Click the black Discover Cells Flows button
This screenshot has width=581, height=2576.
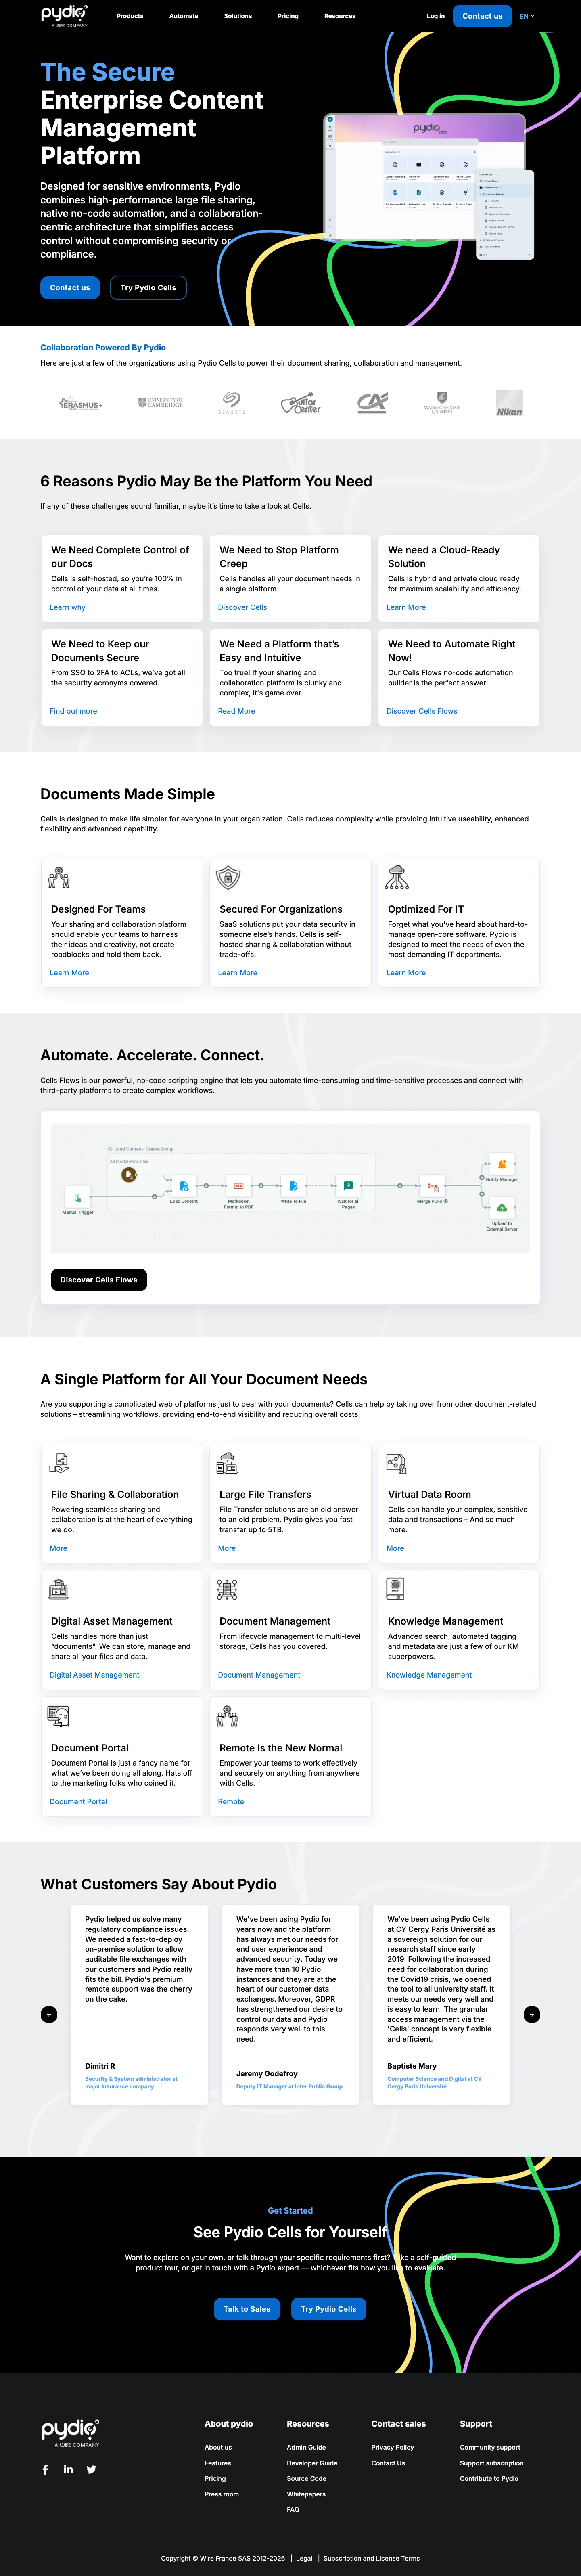[x=99, y=1280]
